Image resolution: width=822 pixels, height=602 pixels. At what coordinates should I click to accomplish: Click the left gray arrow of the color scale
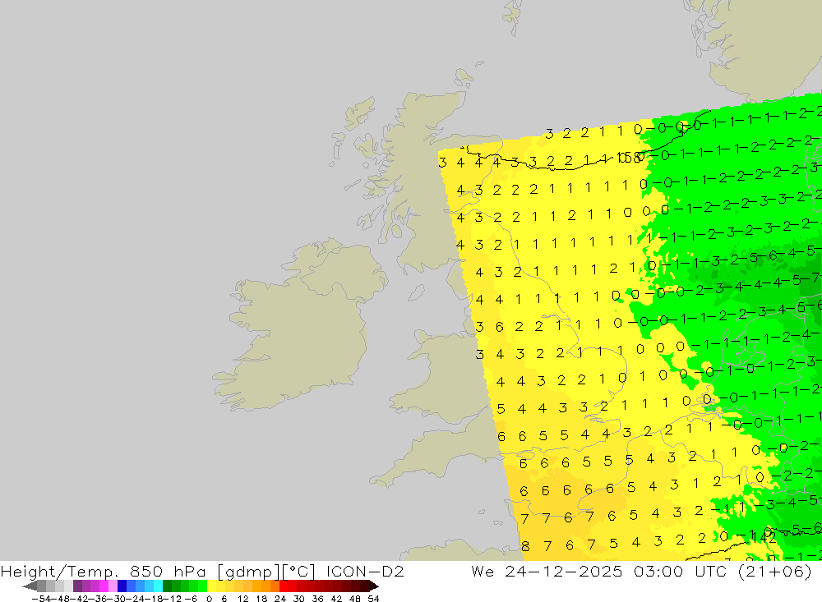30,586
